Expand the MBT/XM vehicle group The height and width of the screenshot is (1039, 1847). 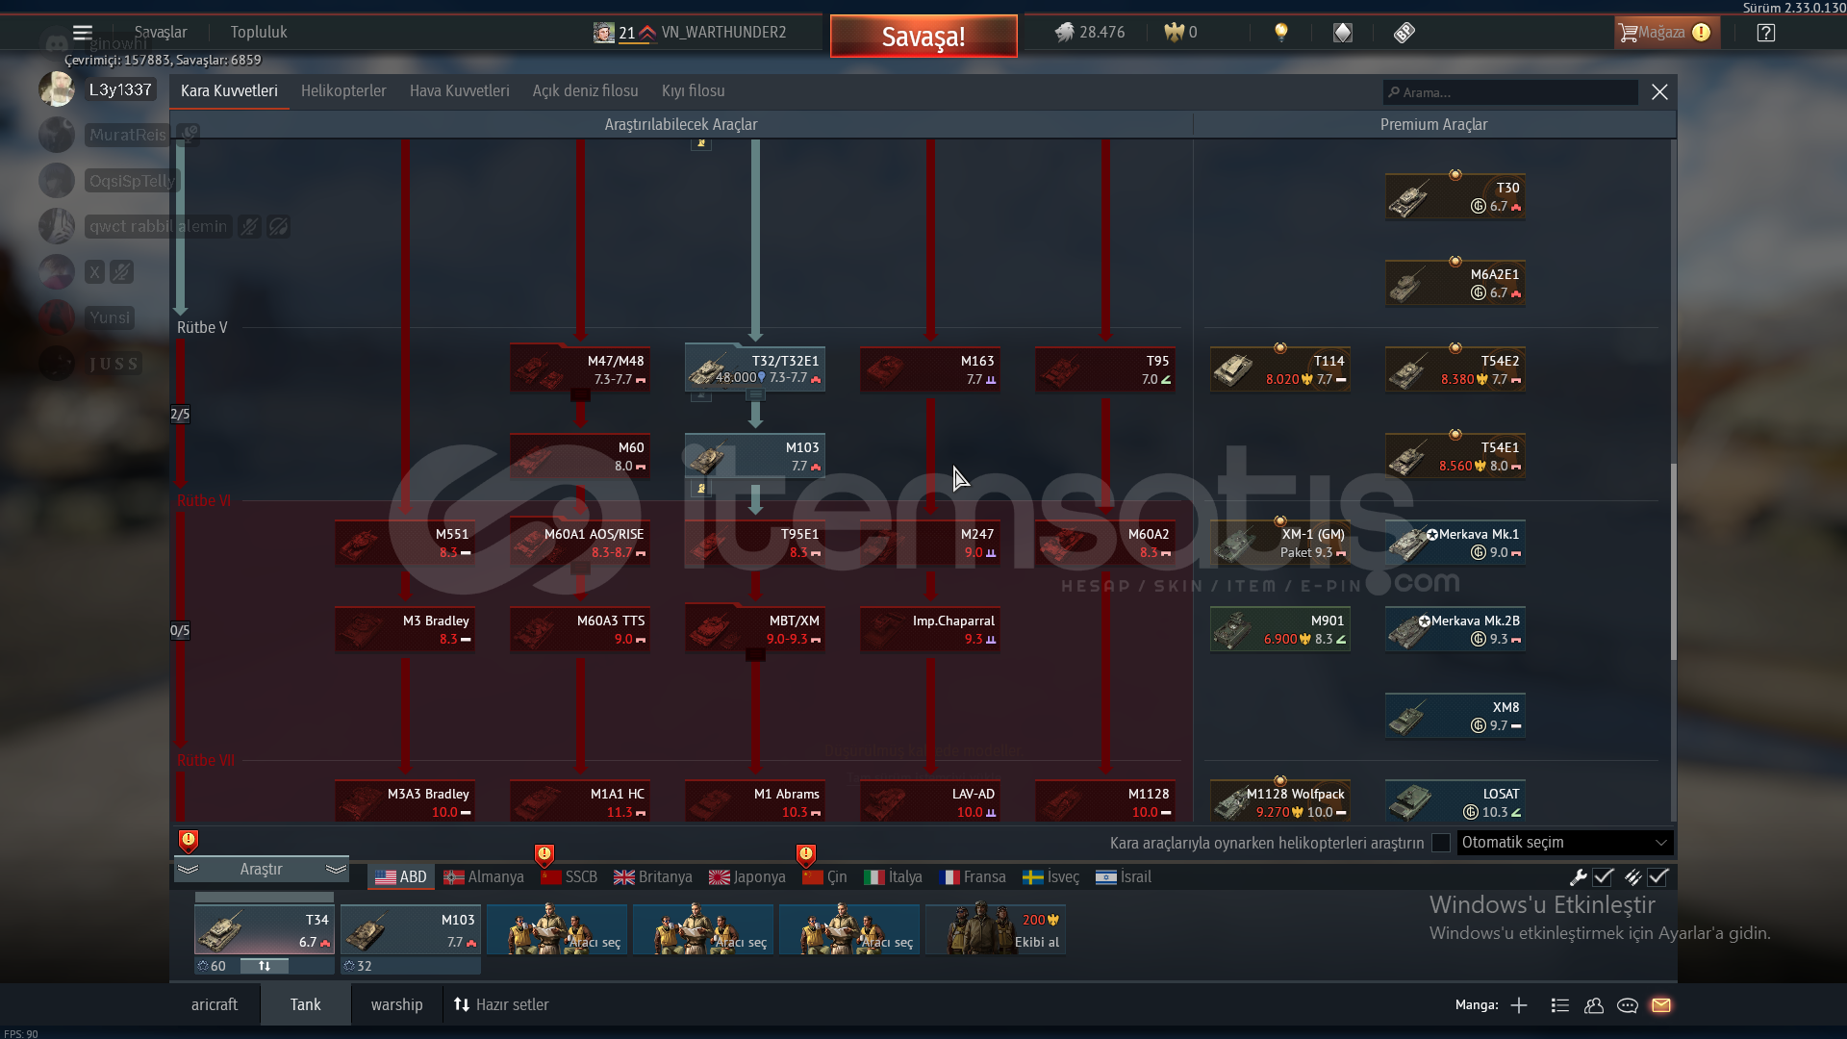pyautogui.click(x=755, y=654)
